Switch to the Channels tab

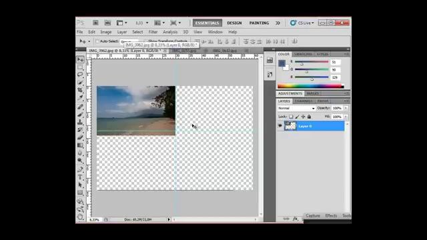(304, 101)
